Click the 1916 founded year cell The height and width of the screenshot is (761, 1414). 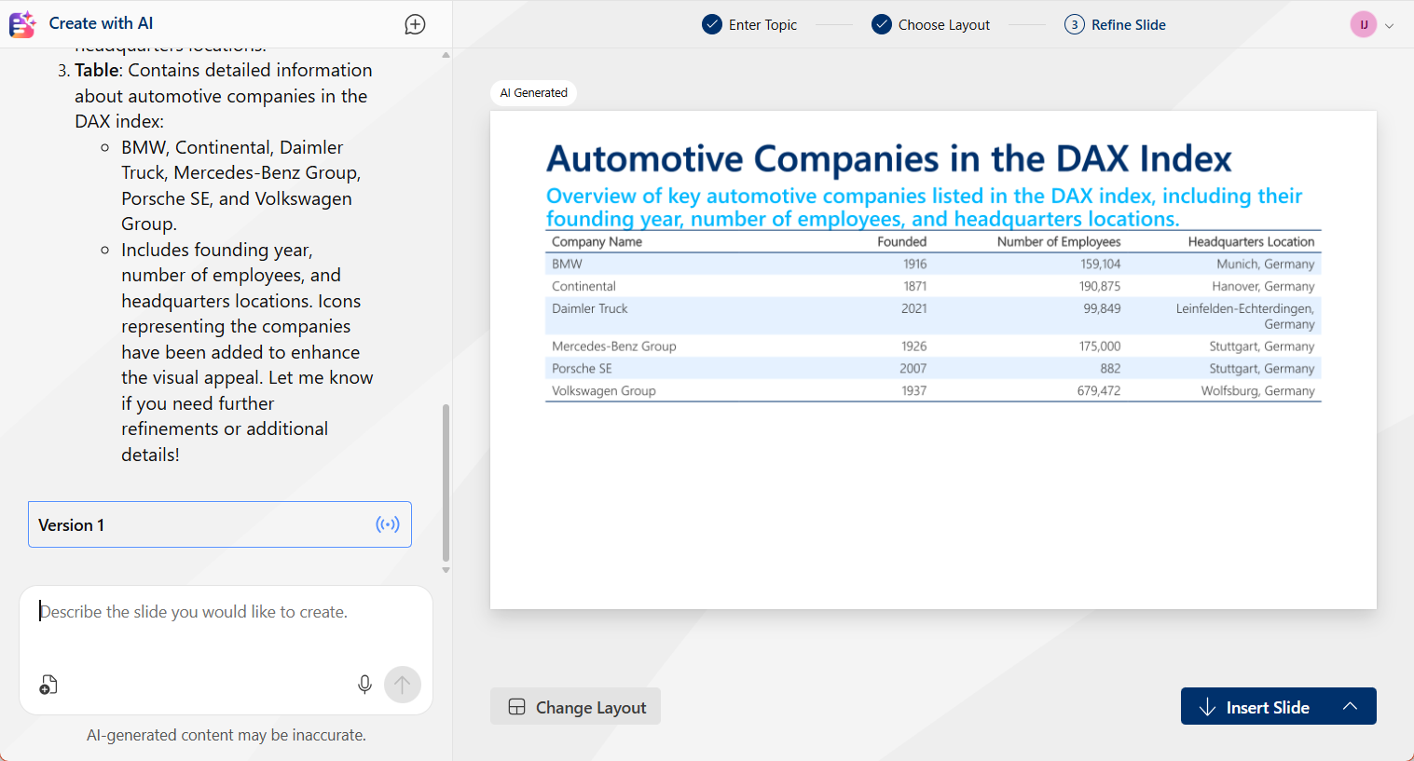click(x=914, y=264)
